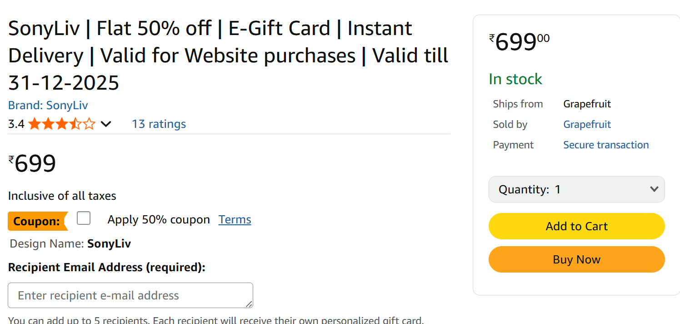Expand the chevron beside the star rating
Viewport: 680px width, 324px height.
click(105, 124)
